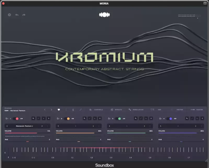The image size is (209, 168).
Task: Select previous sound for layer 4
Action: click(161, 126)
